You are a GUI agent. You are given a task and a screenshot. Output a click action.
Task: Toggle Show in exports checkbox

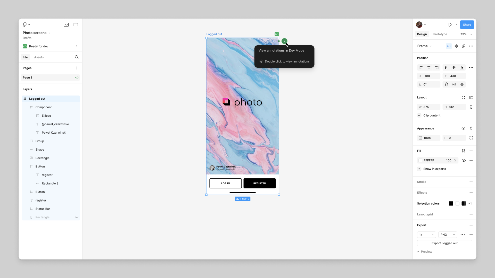pos(419,169)
